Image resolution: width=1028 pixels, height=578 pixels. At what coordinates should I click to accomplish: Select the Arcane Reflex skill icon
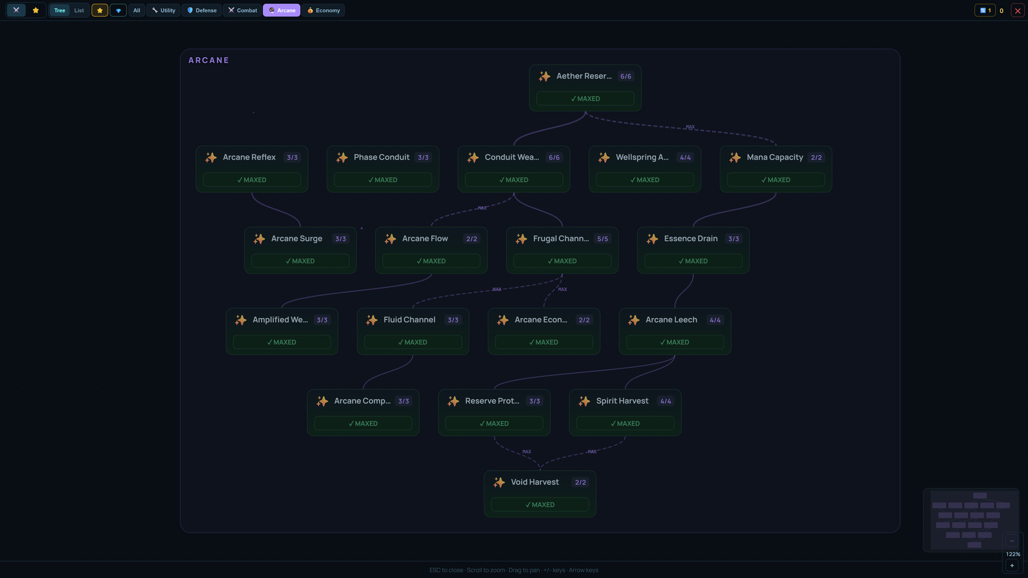pos(211,157)
